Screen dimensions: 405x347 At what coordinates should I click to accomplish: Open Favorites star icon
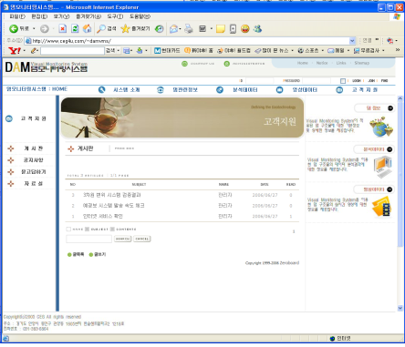[125, 29]
